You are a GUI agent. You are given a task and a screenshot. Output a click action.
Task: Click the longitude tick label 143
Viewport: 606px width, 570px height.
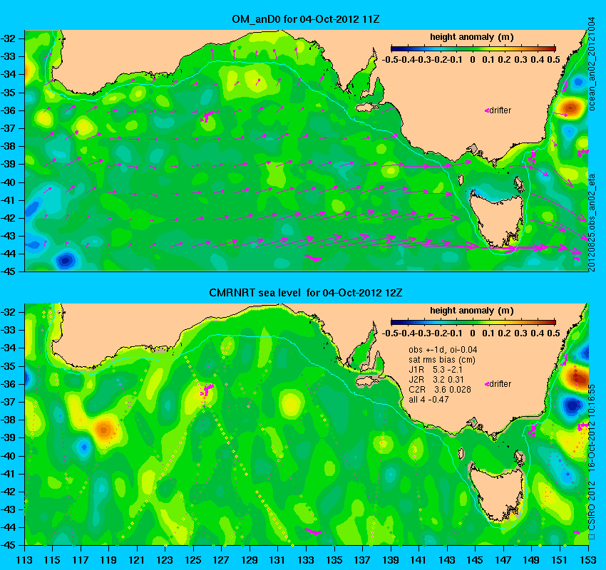pos(448,560)
